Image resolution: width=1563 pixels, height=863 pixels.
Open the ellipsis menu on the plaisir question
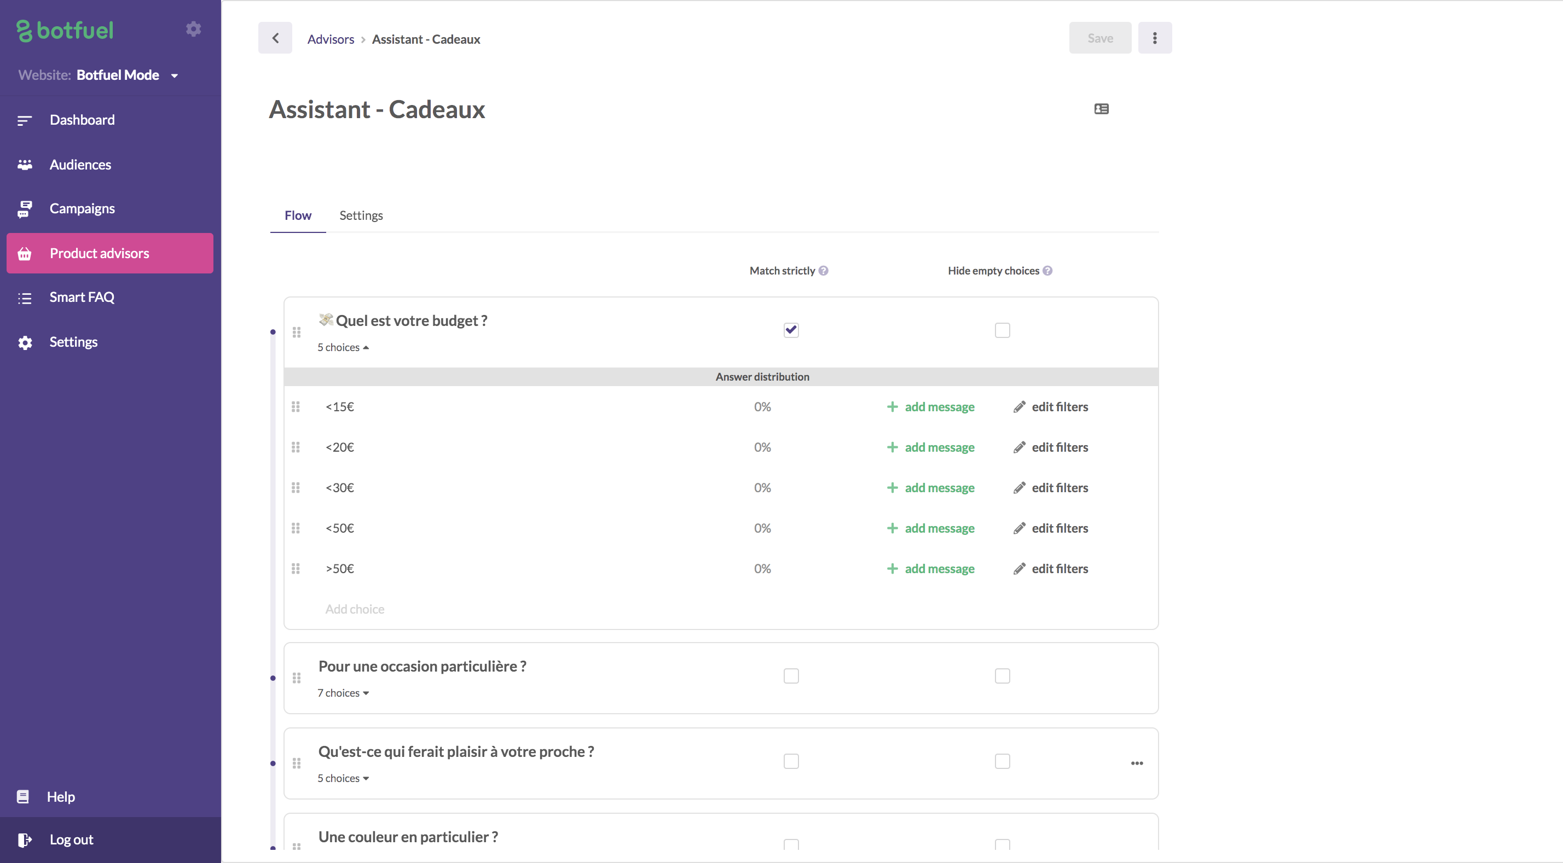(1137, 763)
